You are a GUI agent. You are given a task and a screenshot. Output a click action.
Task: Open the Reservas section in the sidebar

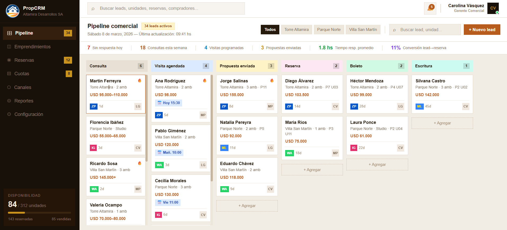coord(24,60)
